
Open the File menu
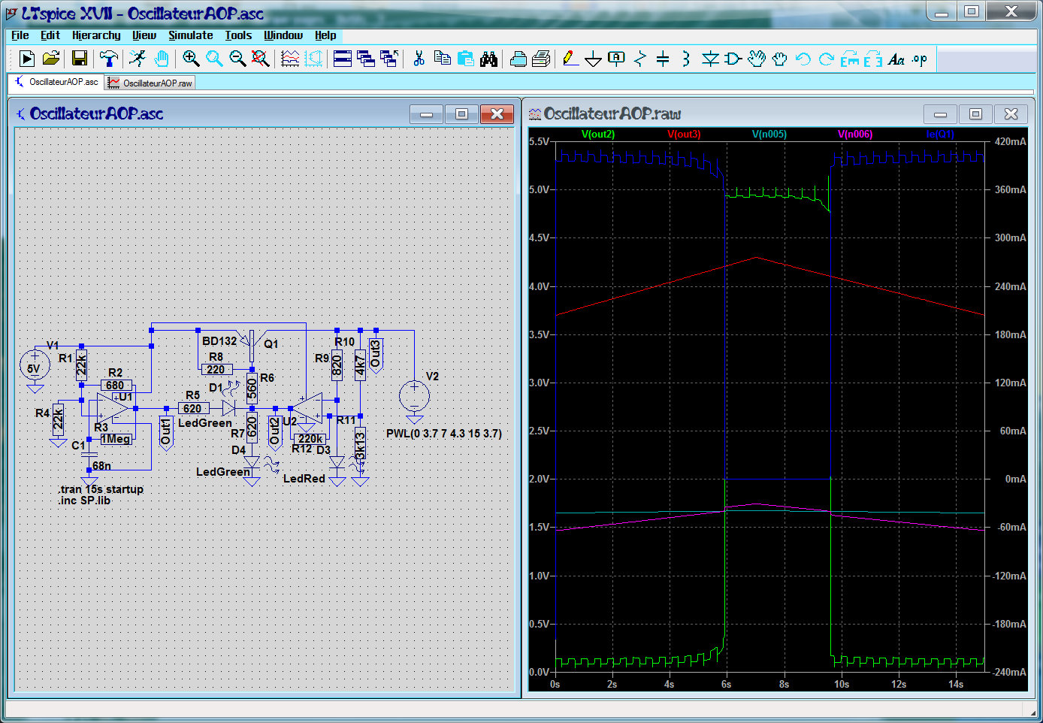click(x=20, y=35)
